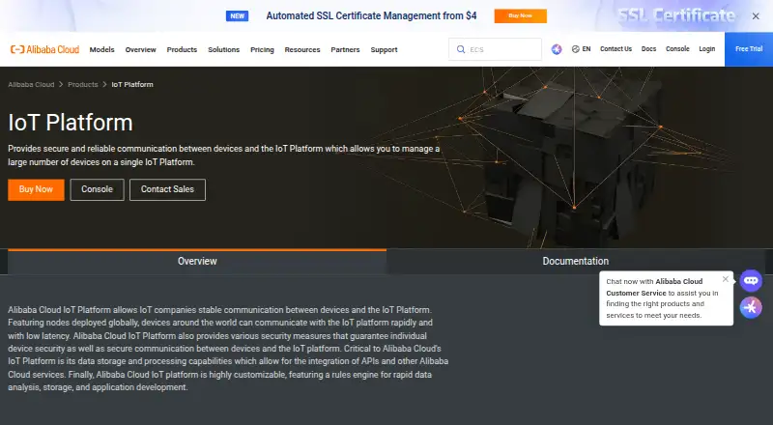
Task: Open the Products menu
Action: [182, 49]
